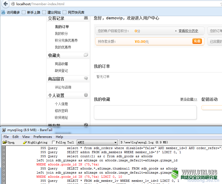
Task: Open the BareTail Preferences menu
Action: pos(43,137)
